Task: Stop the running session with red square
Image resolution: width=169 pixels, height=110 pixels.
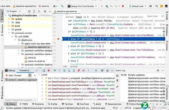Action: (x=123, y=6)
